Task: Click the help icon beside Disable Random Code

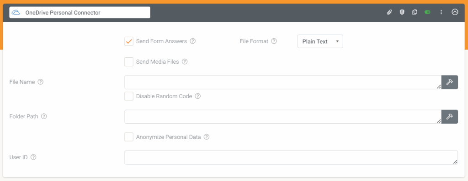Action: click(197, 96)
